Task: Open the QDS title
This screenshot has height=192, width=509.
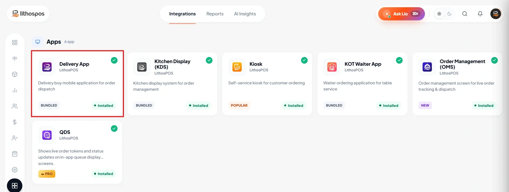Action: [65, 132]
